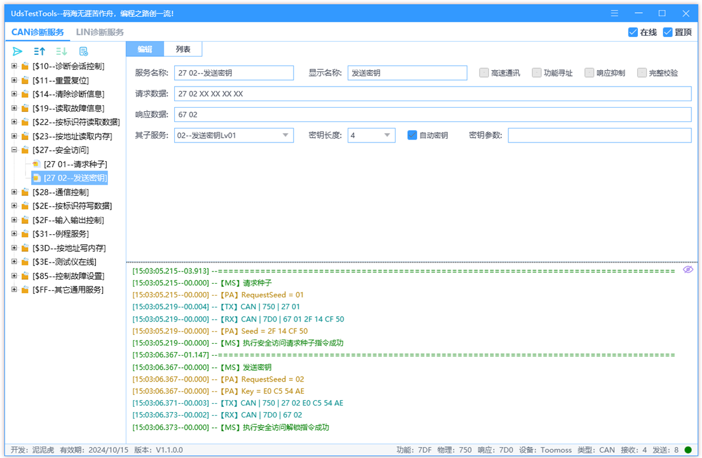Image resolution: width=702 pixels, height=458 pixels.
Task: Switch to LIN诊断服务 tab
Action: (100, 32)
